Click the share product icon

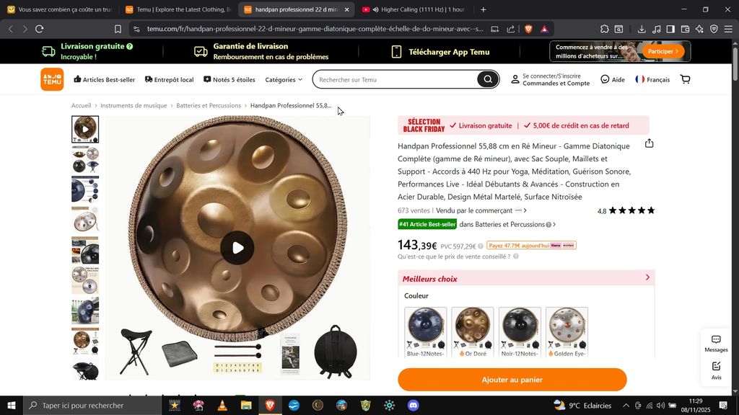[649, 143]
